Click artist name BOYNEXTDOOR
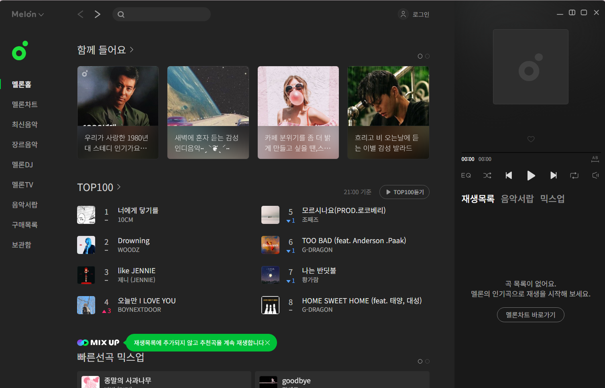Screen dimensions: 605x388 [x=139, y=310]
